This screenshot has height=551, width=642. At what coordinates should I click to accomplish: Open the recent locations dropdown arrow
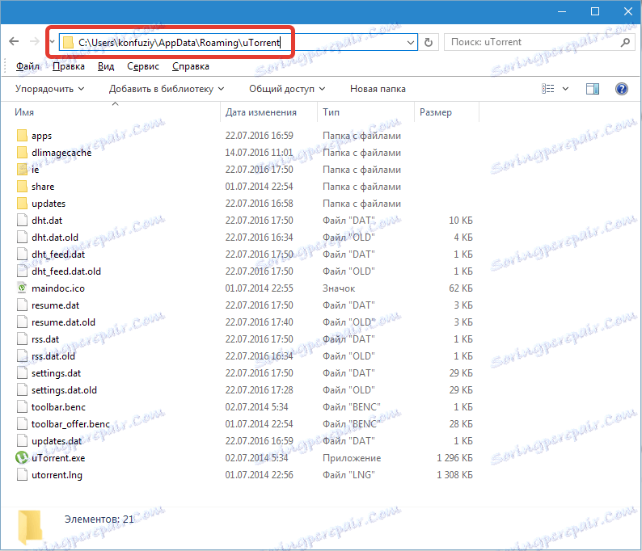pyautogui.click(x=52, y=42)
